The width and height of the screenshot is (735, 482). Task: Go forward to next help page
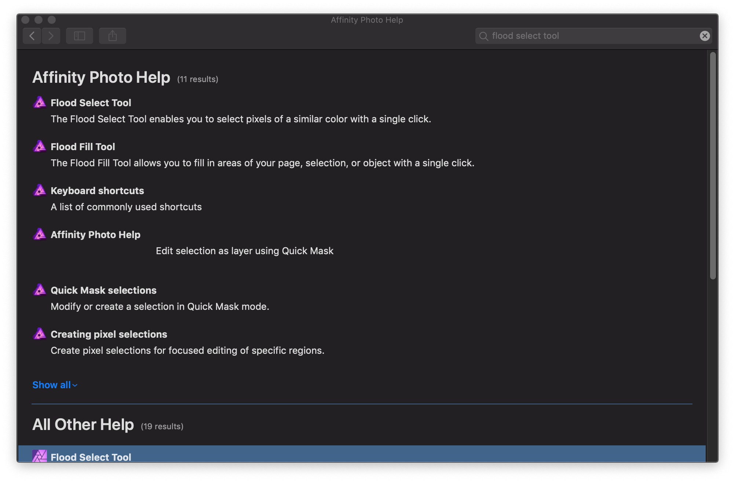51,36
